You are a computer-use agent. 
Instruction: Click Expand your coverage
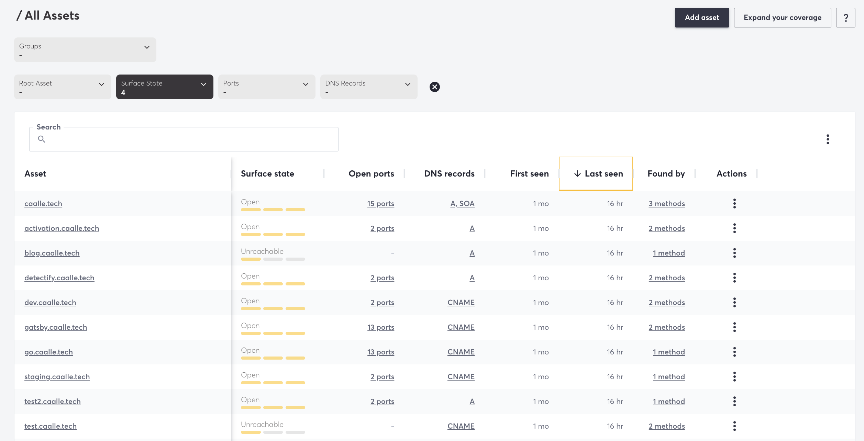point(783,17)
